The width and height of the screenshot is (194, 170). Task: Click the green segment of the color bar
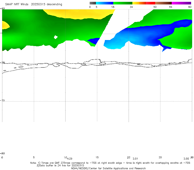coord(123,3)
